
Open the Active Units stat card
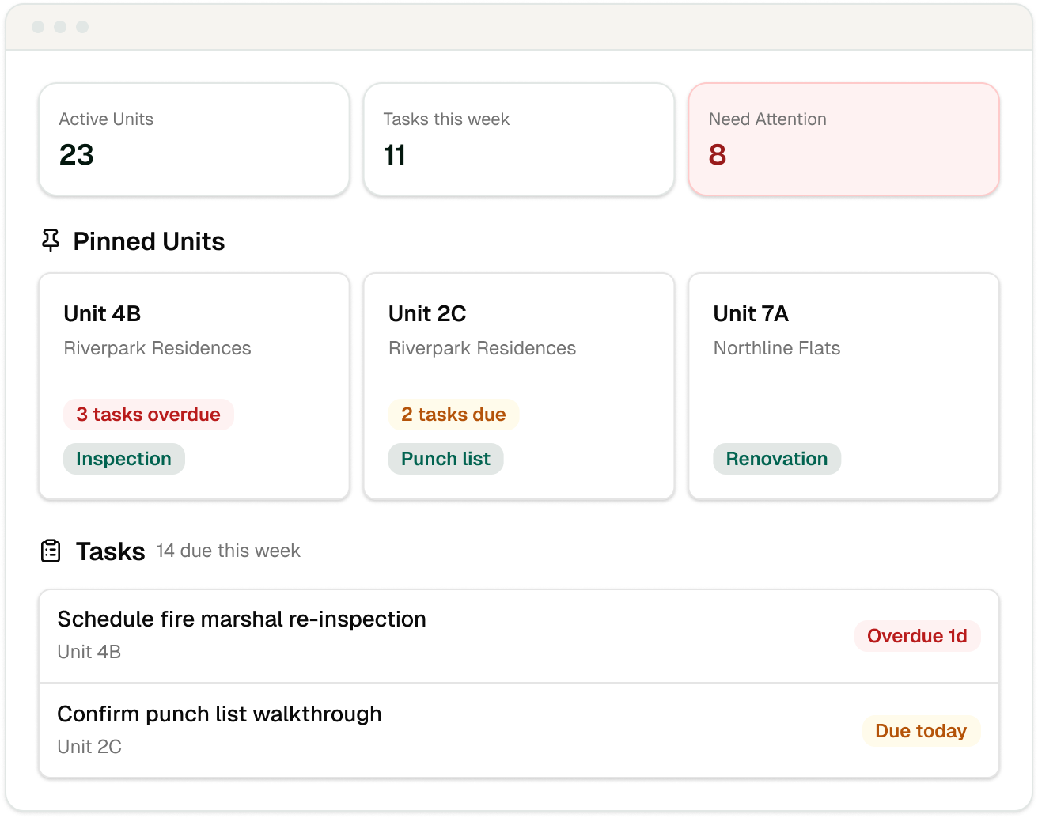(194, 139)
